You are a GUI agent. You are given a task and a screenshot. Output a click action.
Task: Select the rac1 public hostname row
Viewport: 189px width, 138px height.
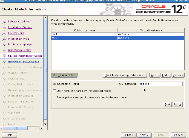click(84, 34)
